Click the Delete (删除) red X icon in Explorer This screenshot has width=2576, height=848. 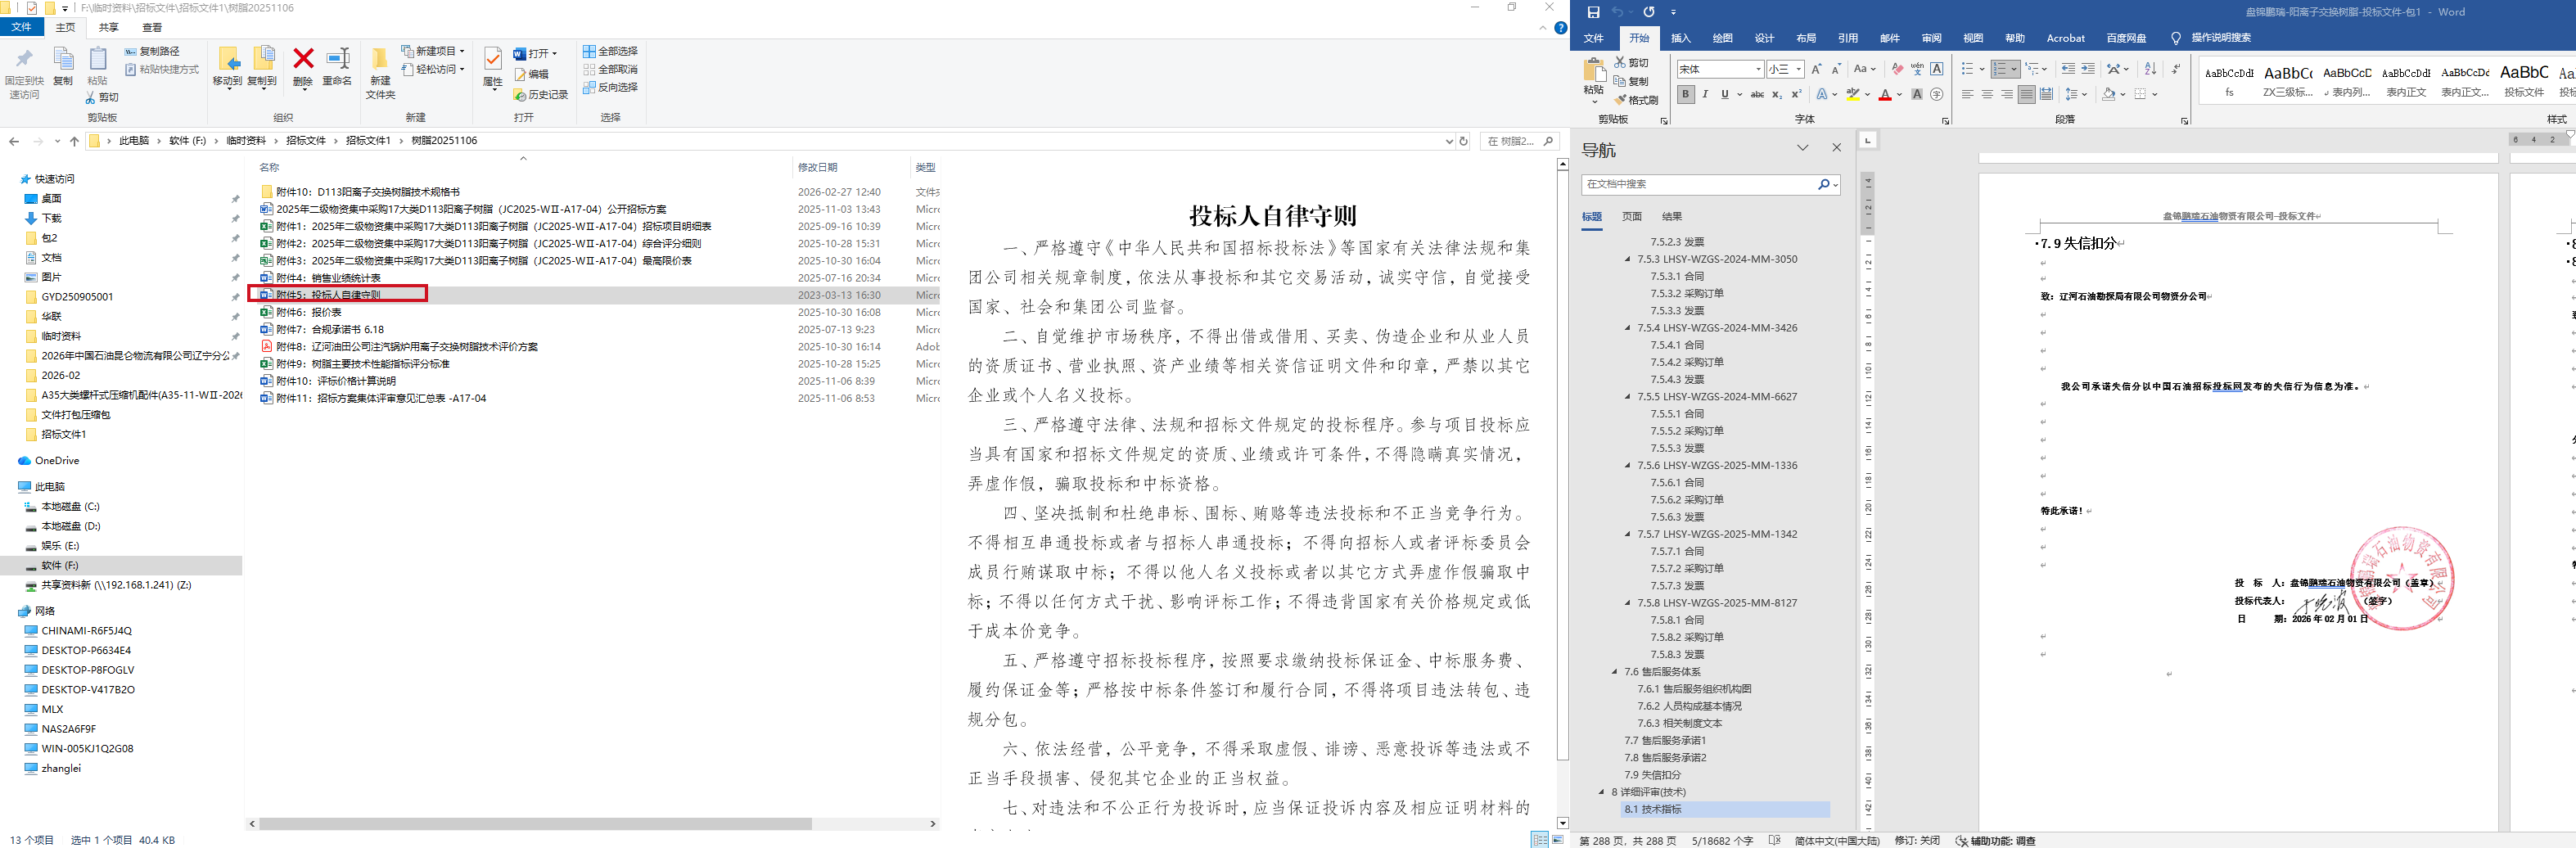click(x=303, y=59)
